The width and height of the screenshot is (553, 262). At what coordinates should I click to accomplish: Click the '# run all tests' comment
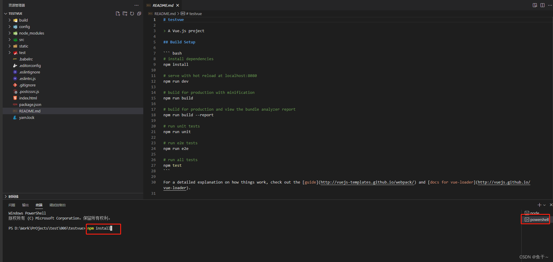[181, 160]
